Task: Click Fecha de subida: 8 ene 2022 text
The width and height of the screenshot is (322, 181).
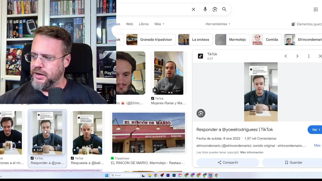Action: click(x=218, y=139)
